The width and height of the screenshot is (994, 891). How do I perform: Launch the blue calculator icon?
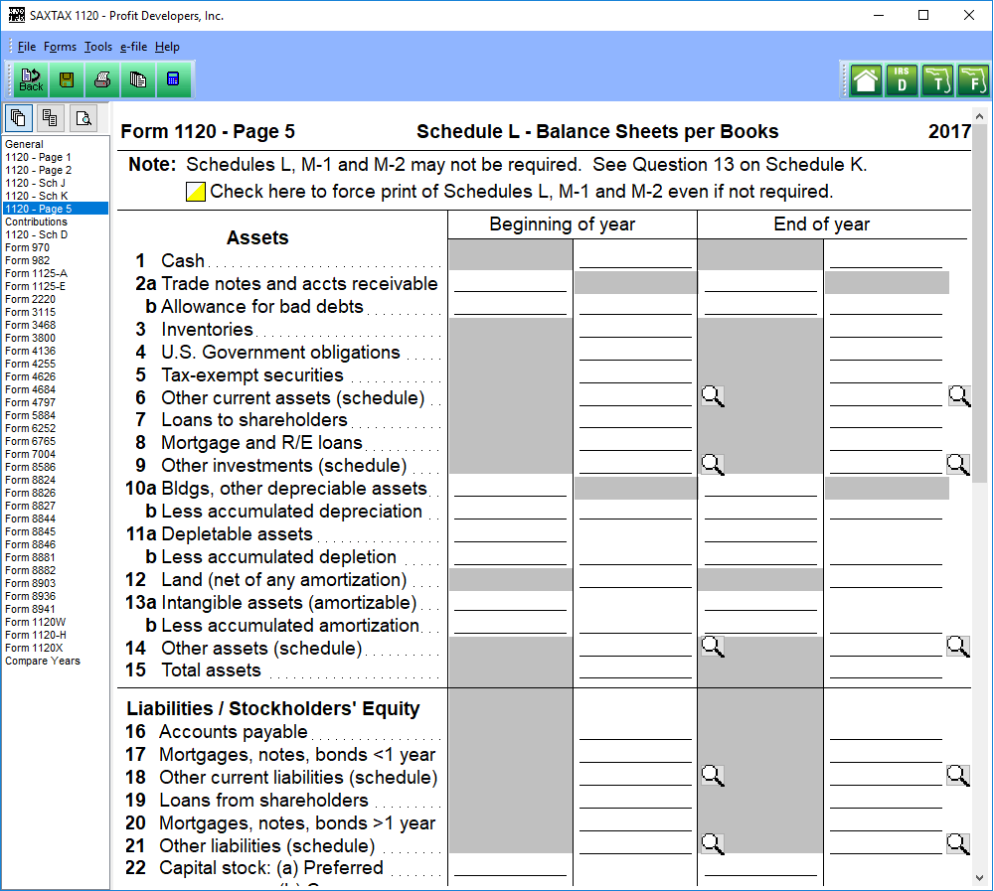[172, 79]
